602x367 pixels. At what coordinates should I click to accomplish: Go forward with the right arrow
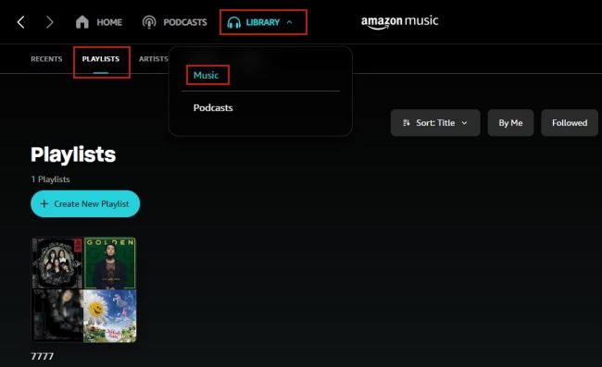click(49, 22)
